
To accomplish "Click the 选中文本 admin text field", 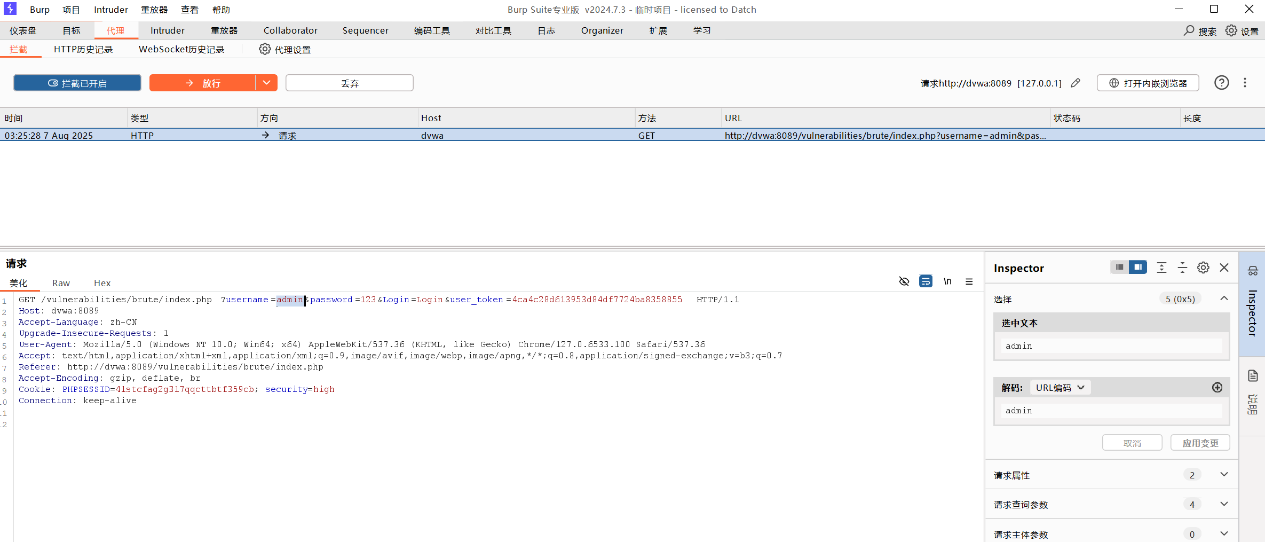I will click(x=1111, y=345).
